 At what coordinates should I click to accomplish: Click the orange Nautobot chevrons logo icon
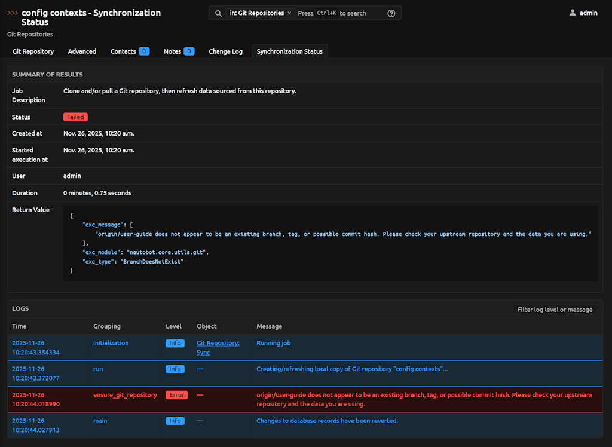[13, 13]
